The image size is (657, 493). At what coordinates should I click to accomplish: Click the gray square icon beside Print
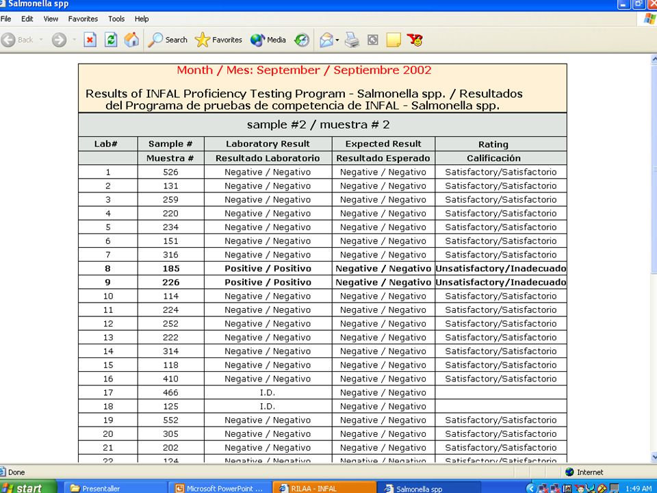pos(372,40)
